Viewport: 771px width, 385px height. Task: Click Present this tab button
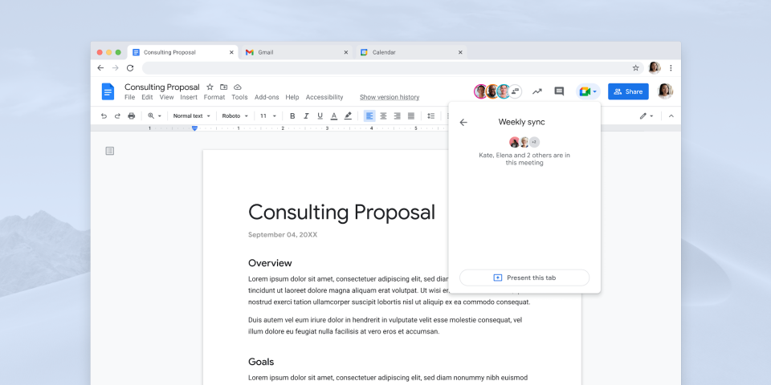coord(524,278)
